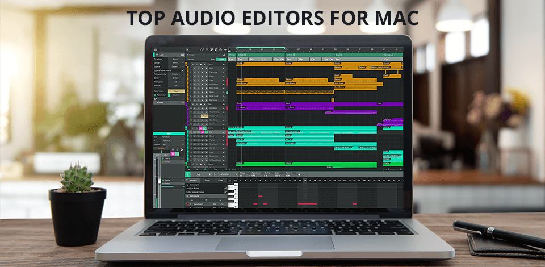Open the Timebase dropdown showing Beats

(x=176, y=59)
